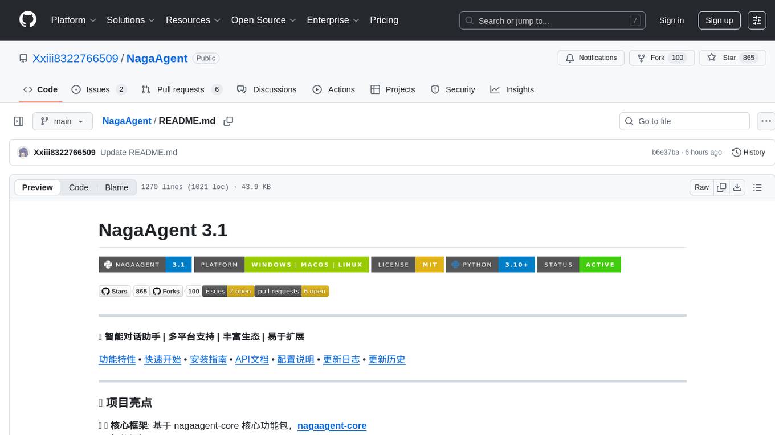Switch to Preview file view
Screen dimensions: 775x435
click(37, 187)
